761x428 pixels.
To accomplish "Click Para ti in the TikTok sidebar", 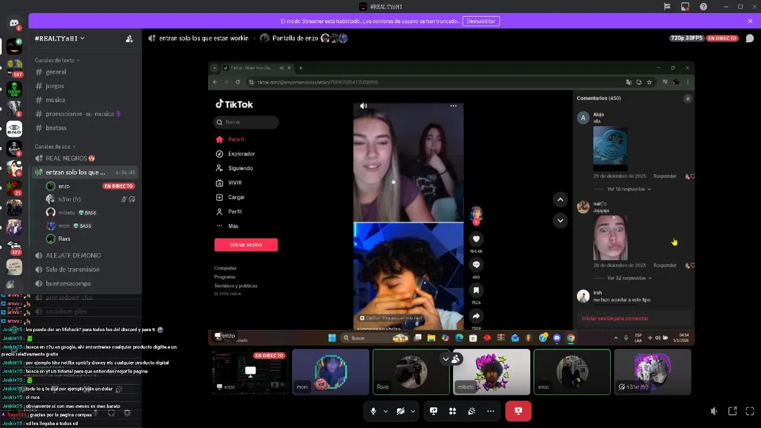I will (x=236, y=139).
